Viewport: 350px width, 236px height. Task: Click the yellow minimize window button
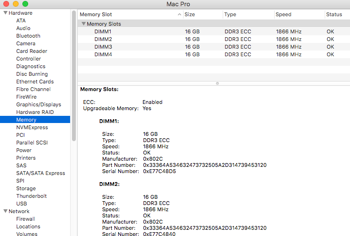point(16,4)
